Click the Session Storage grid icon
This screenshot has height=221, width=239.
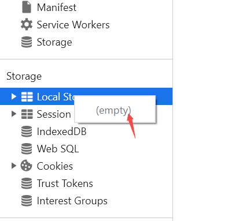click(27, 114)
